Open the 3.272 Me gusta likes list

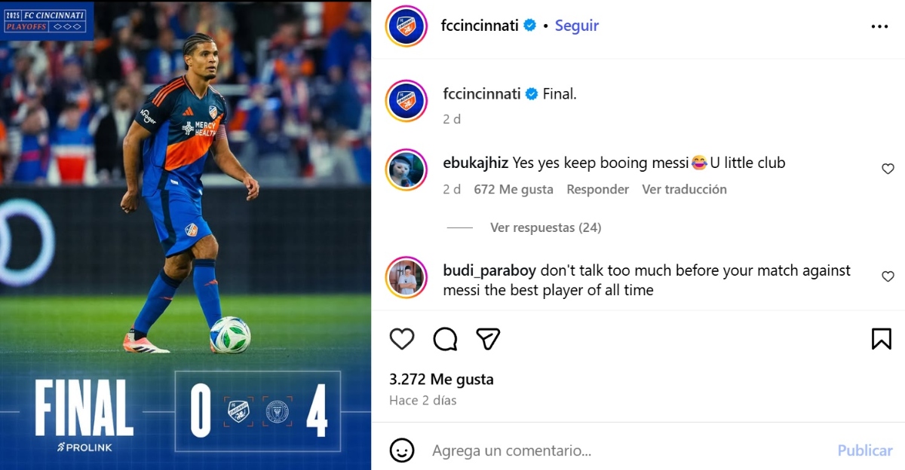[x=441, y=380]
